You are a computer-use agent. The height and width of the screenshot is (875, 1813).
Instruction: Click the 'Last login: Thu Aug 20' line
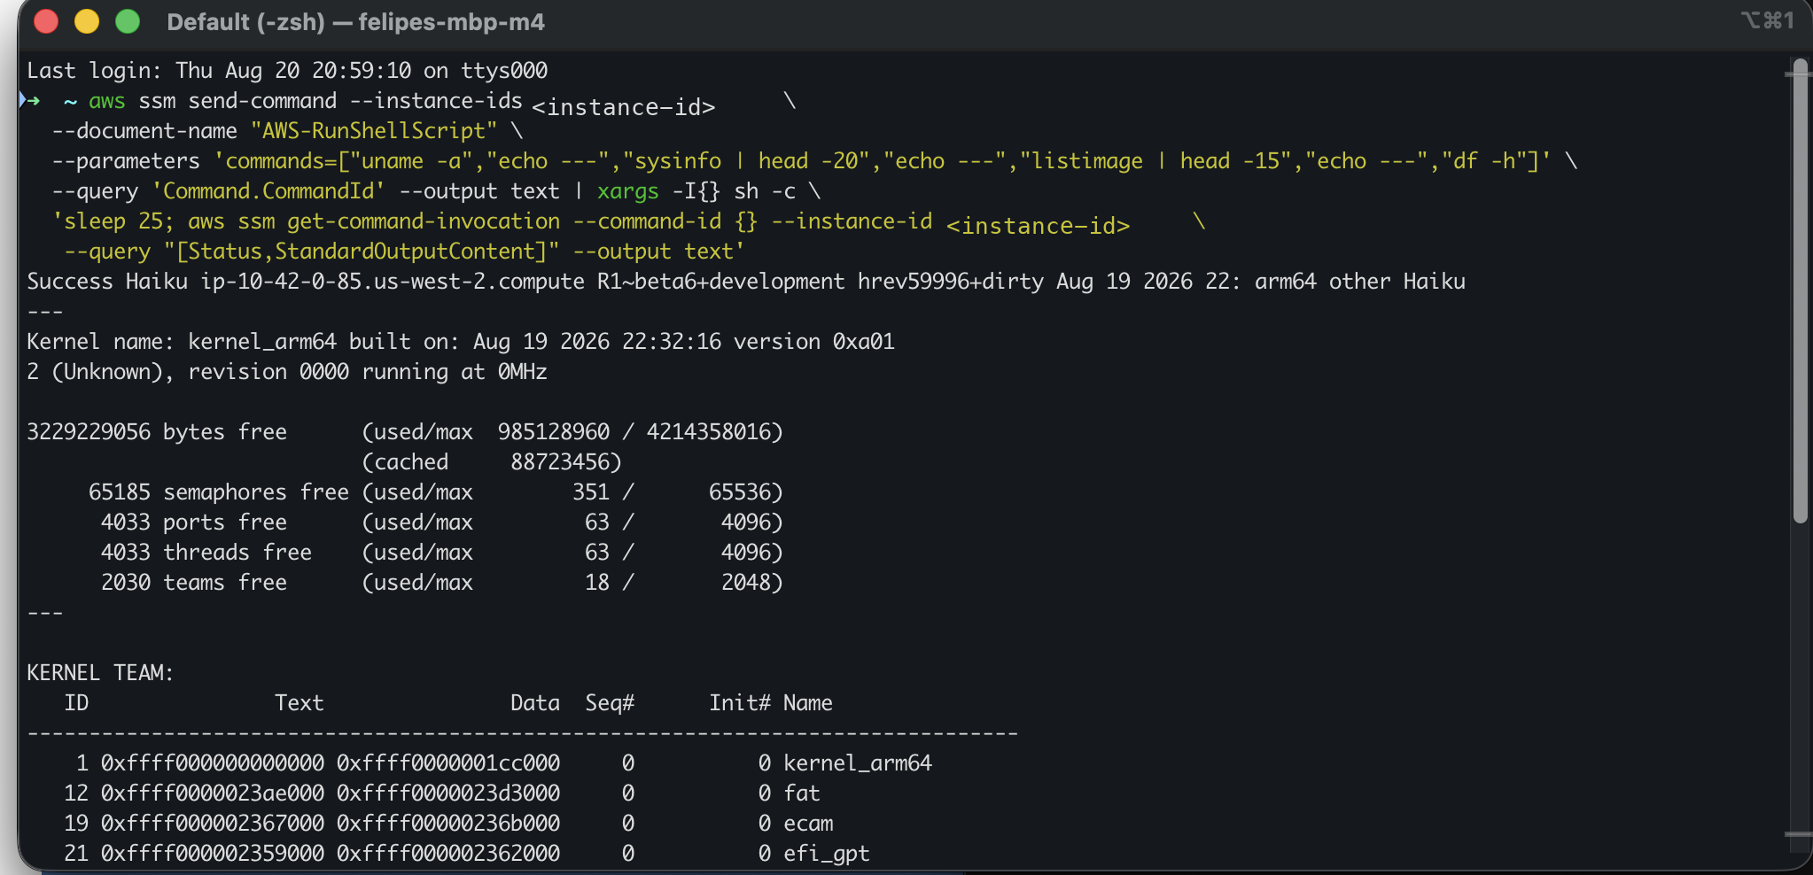(287, 70)
